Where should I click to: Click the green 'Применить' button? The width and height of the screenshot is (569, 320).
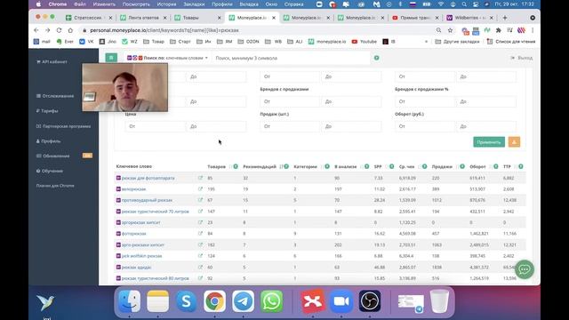pos(489,142)
